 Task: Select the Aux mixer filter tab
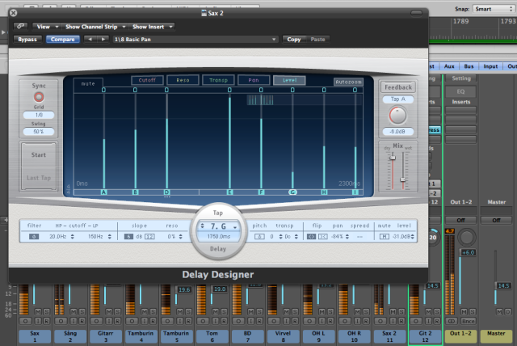pos(449,66)
